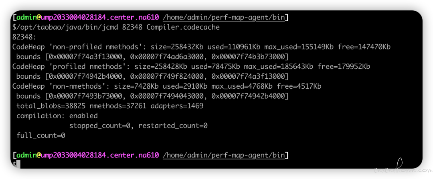Click the bottom prompt's underlined directory path
Viewport: 433px width, 179px height.
(224, 155)
